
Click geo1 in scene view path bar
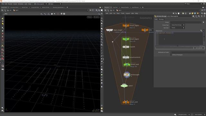[16, 10]
